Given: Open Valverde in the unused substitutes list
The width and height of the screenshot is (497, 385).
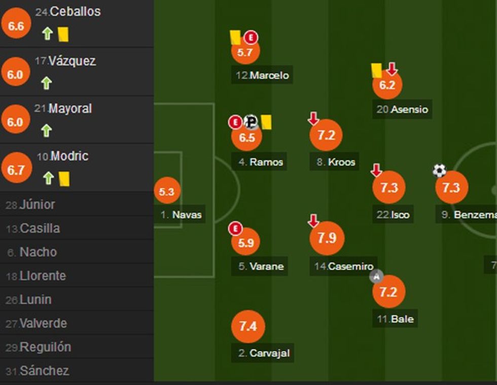Looking at the screenshot, I should point(43,324).
